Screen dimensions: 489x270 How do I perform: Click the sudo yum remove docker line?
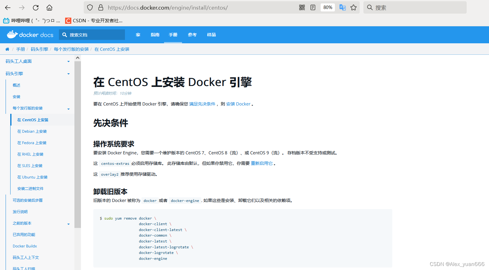point(128,218)
